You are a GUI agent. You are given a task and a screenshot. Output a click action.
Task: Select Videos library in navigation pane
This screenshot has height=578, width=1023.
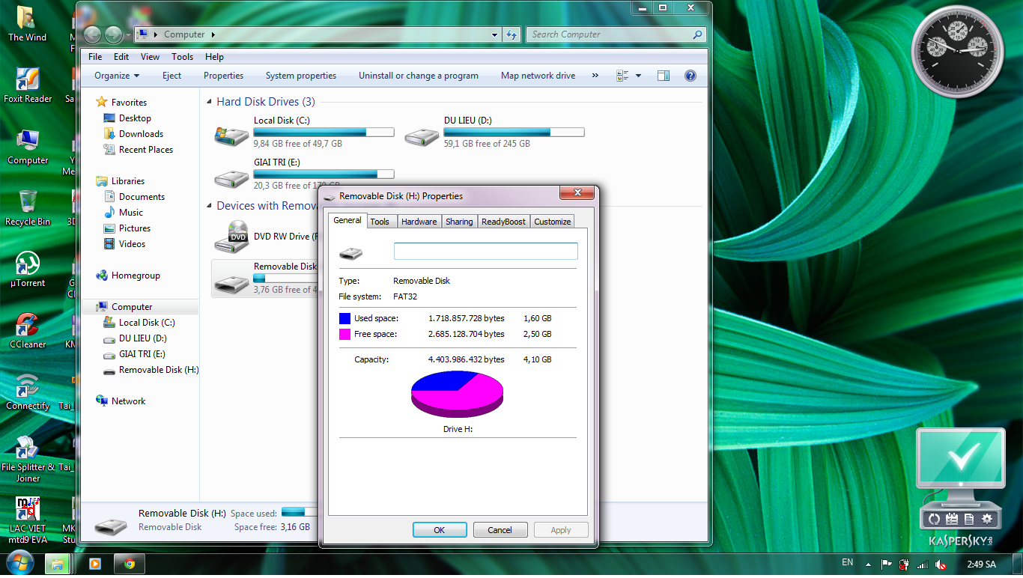[132, 244]
